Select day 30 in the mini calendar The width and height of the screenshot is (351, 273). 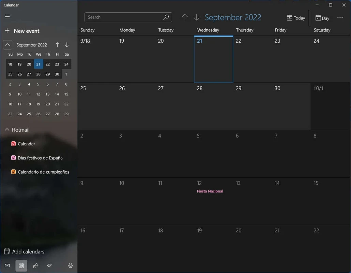click(57, 74)
